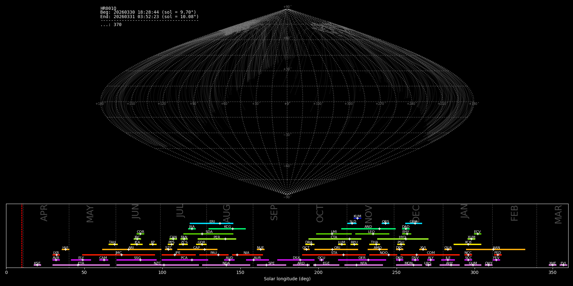Click the XHE shower label
This screenshot has height=286, width=573.
point(553,263)
